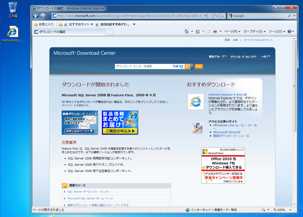
Task: Click the 変更 link next to 日本
Action: [235, 40]
